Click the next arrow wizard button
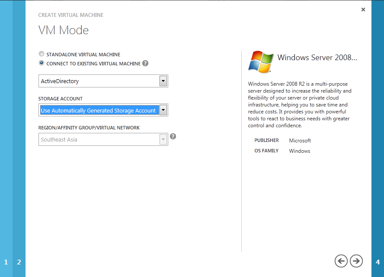384x277 pixels. click(x=356, y=261)
